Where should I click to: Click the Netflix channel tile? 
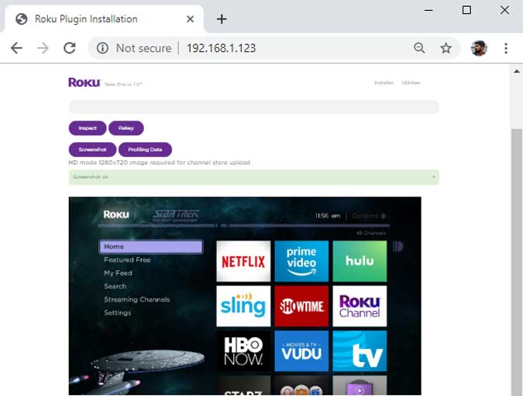[x=243, y=261]
